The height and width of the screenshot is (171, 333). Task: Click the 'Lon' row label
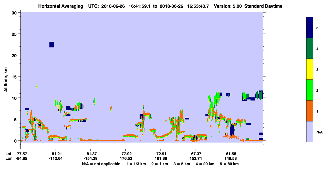[9, 158]
